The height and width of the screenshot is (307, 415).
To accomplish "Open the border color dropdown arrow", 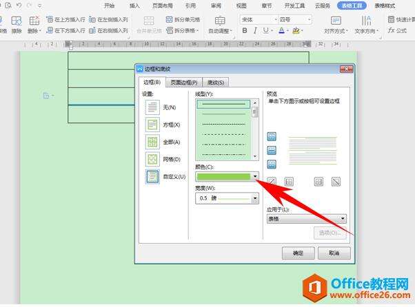I will (255, 176).
